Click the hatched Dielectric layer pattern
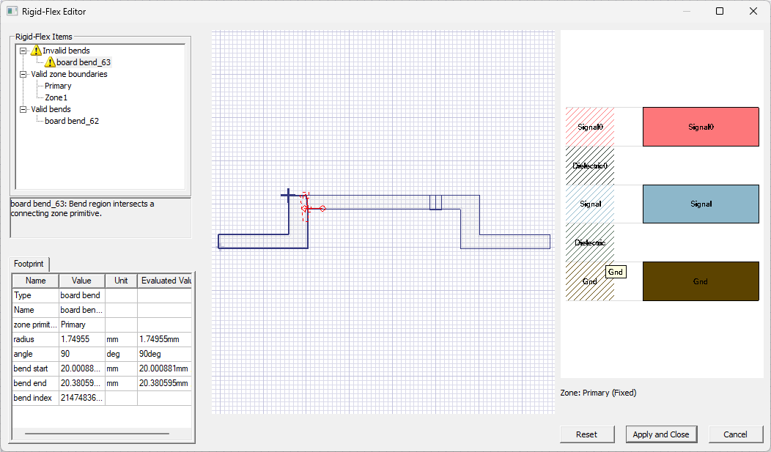 point(589,242)
